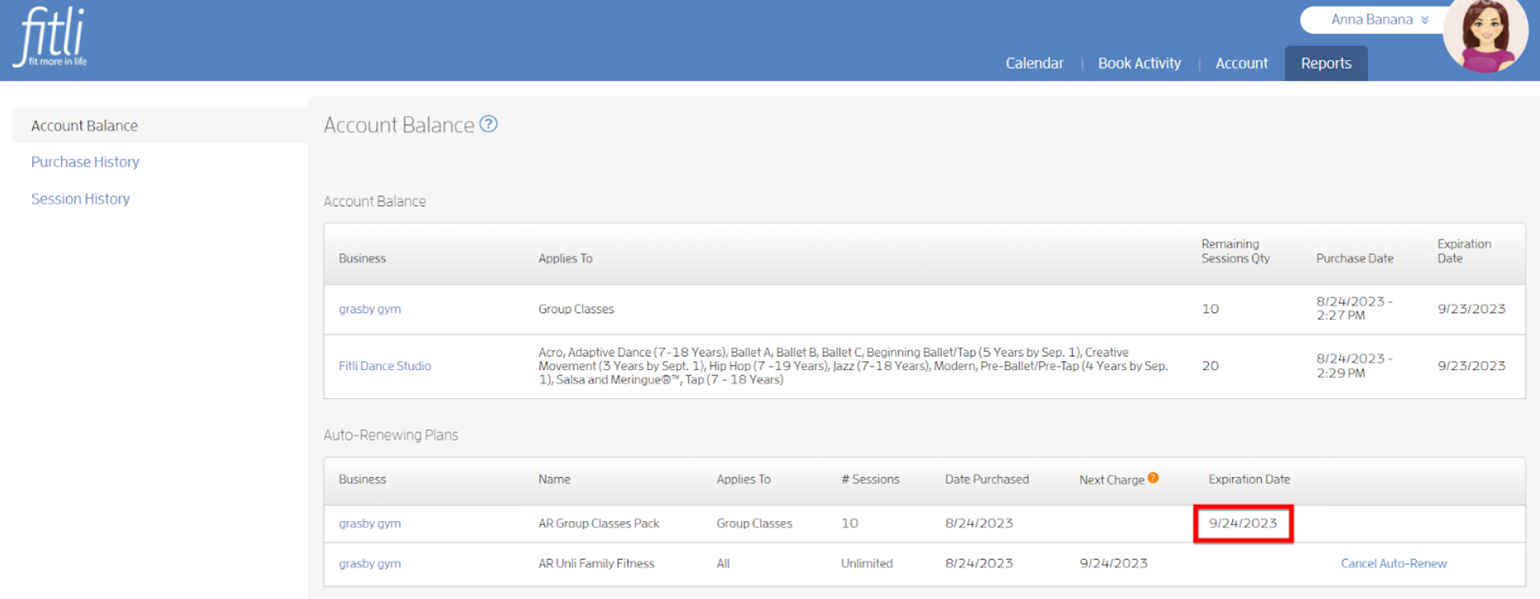Show Next Charge info icon
This screenshot has height=599, width=1540.
[x=1153, y=478]
